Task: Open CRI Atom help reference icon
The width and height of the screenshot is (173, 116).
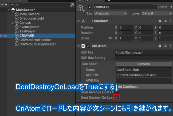Action: click(x=160, y=46)
